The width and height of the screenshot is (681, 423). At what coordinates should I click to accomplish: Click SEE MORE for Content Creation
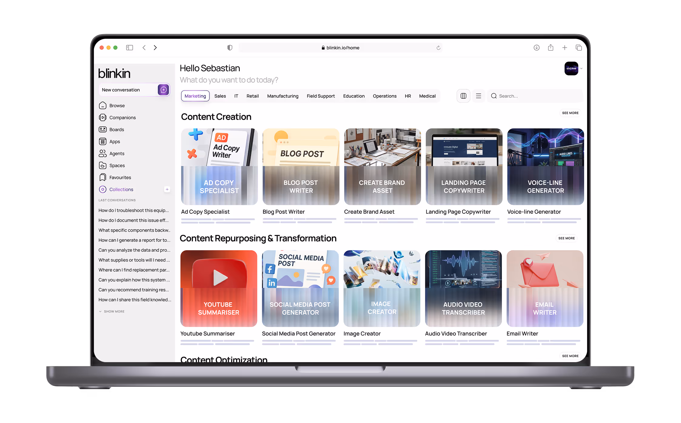pyautogui.click(x=570, y=113)
